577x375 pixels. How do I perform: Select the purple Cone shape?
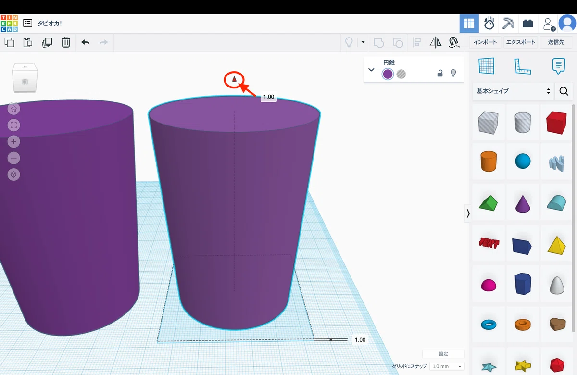click(523, 203)
